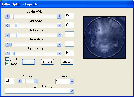Click Border Width left arrow
Screen dimensions: 134x97
[7, 16]
